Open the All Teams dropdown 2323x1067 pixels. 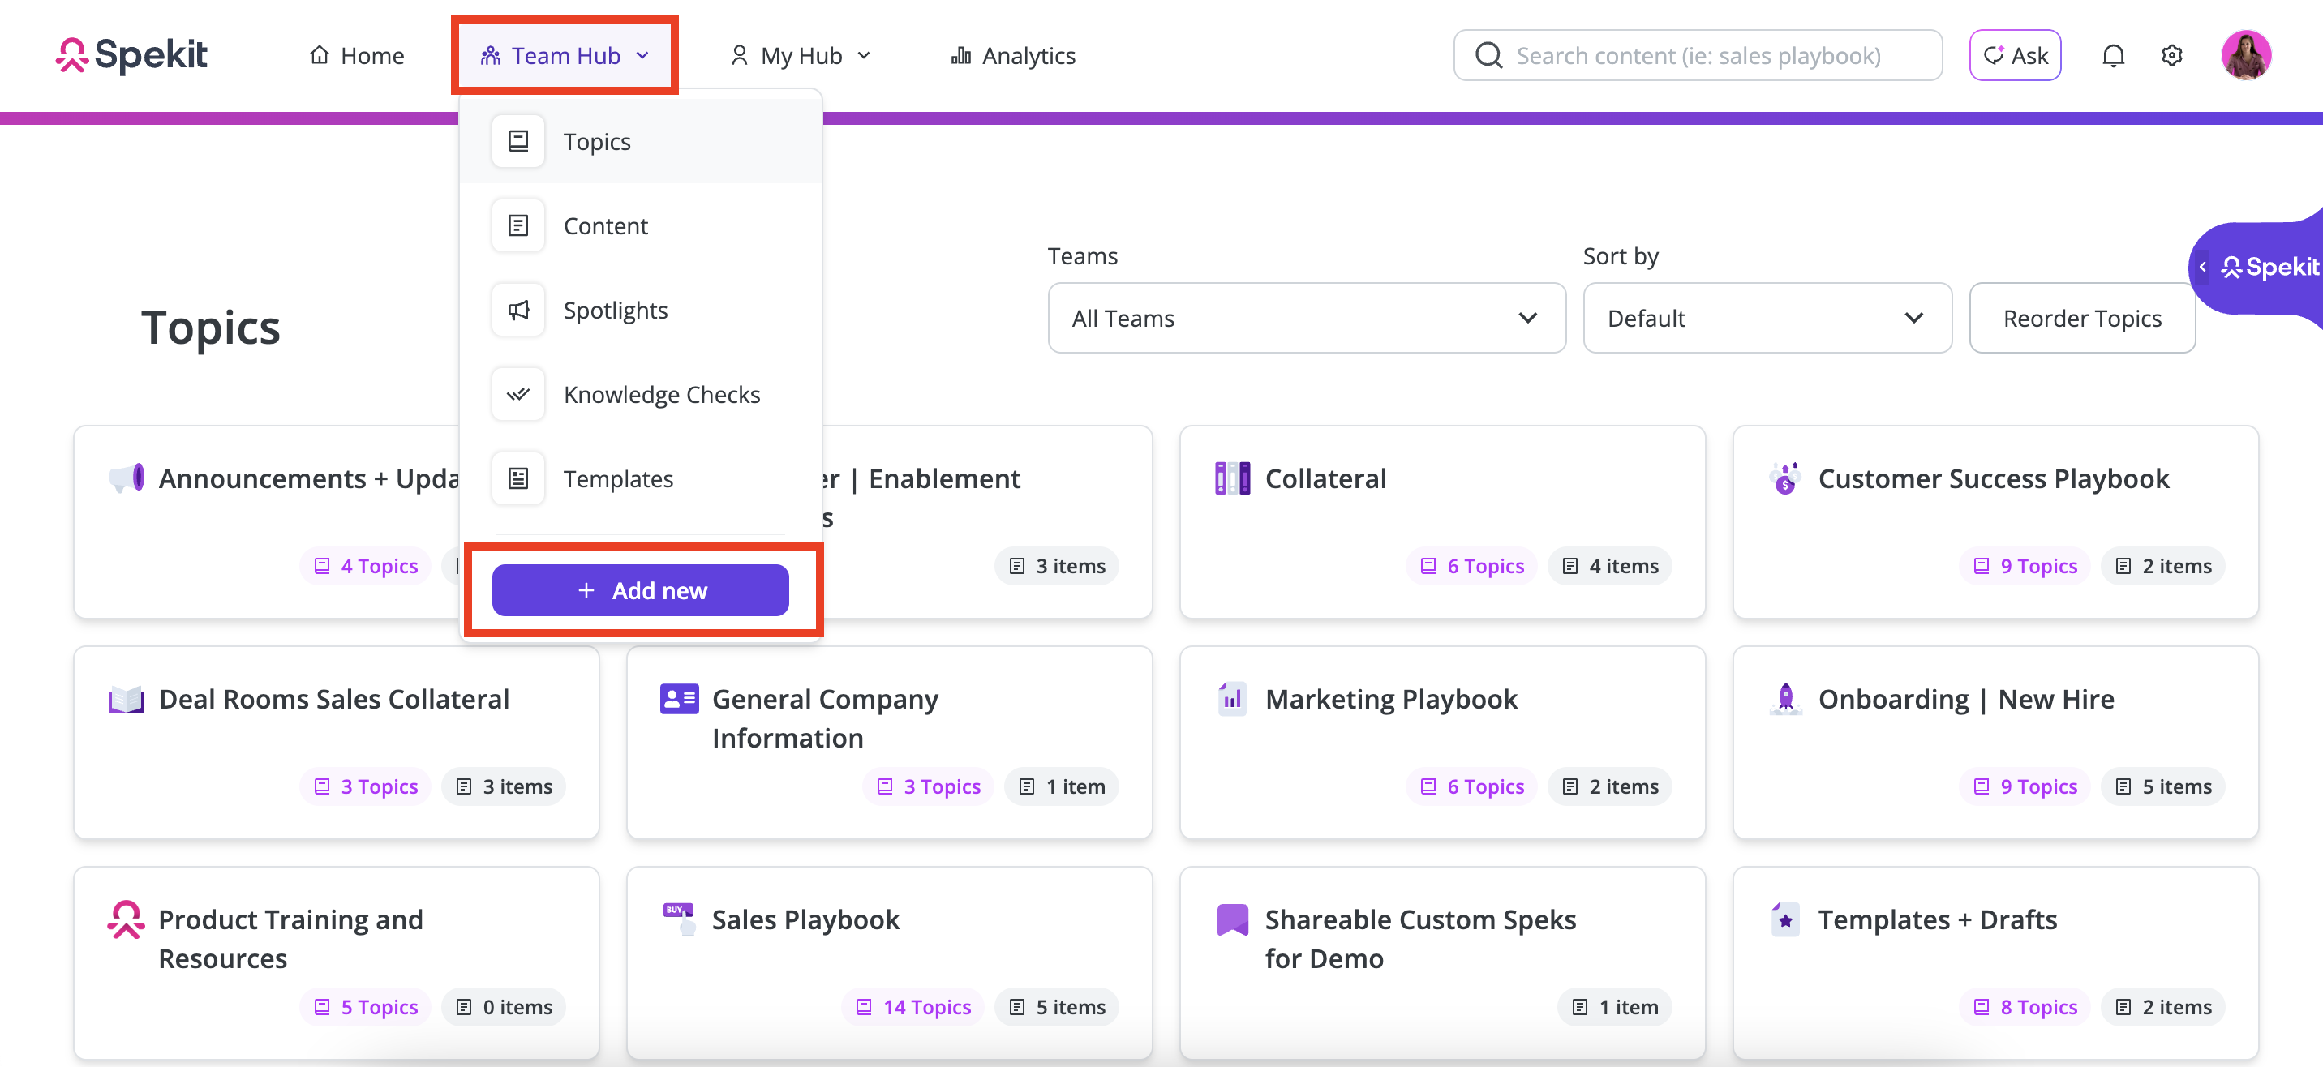[x=1306, y=318]
